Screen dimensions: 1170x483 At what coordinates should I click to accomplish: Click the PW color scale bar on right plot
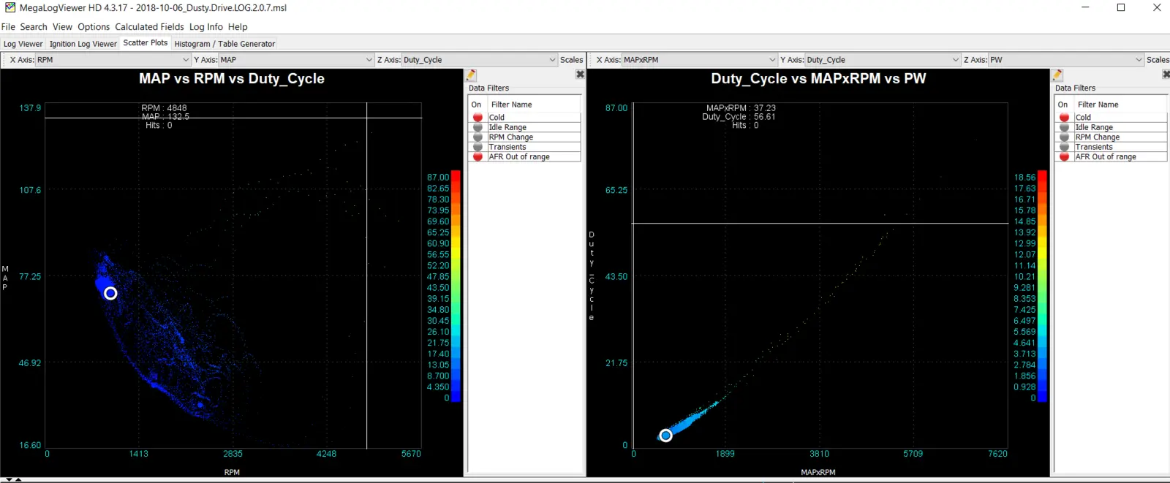(1042, 286)
